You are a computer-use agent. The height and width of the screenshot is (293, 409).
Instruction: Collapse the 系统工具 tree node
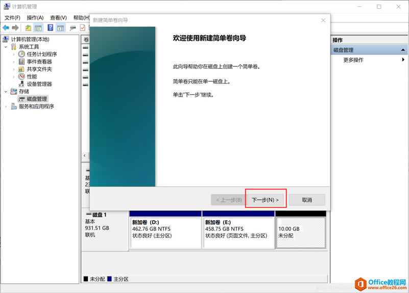[6, 47]
